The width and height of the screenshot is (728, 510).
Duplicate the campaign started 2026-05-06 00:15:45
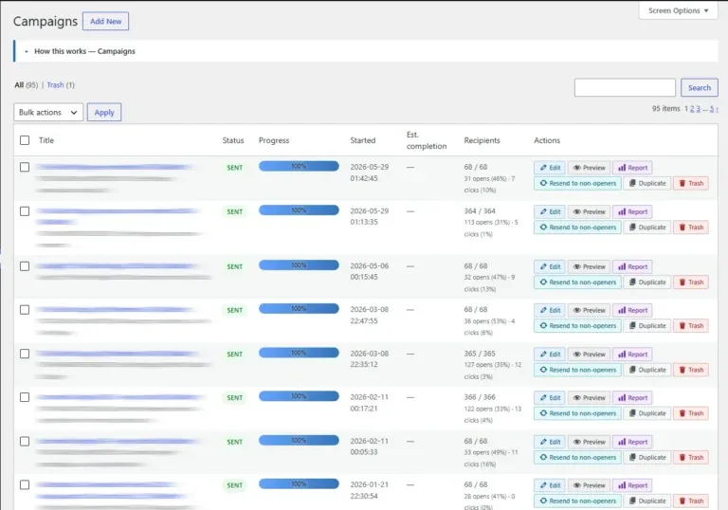[647, 282]
